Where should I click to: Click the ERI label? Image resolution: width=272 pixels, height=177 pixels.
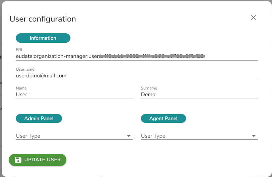pyautogui.click(x=19, y=50)
